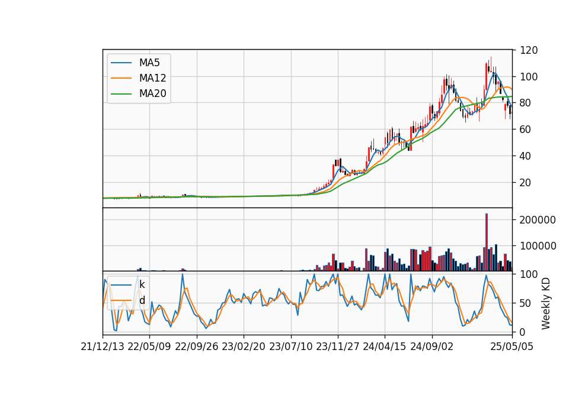Image resolution: width=569 pixels, height=408 pixels.
Task: Click the tallest volume bar above 200000
Action: 486,242
